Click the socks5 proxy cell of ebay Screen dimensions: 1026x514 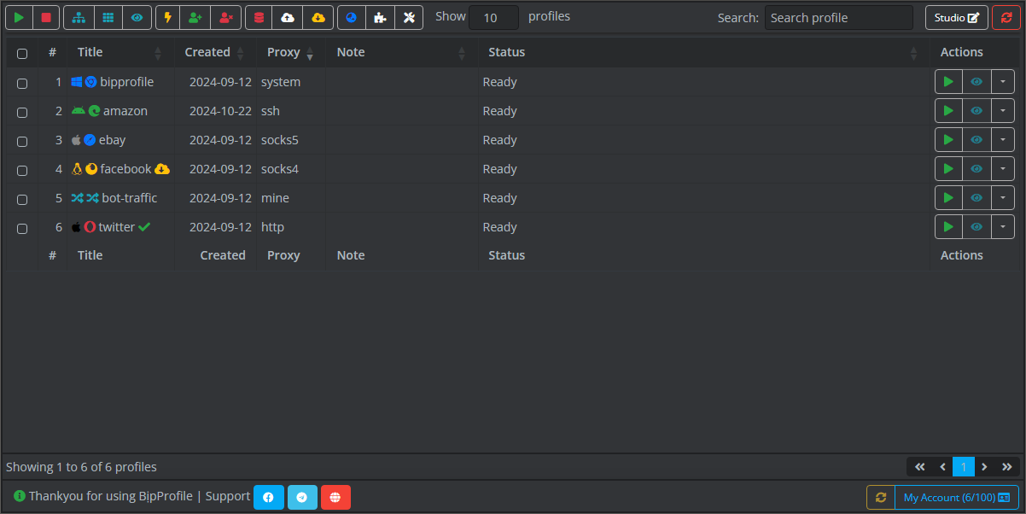pyautogui.click(x=290, y=140)
